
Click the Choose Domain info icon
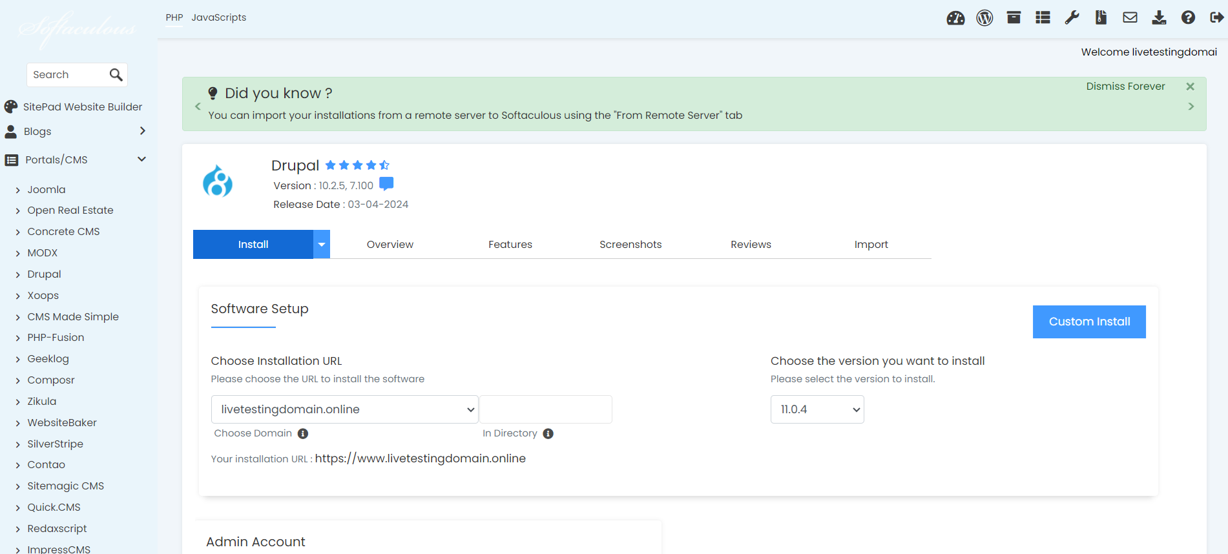pos(303,434)
